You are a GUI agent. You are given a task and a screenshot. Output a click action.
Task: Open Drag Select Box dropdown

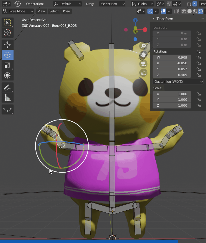pos(112,4)
